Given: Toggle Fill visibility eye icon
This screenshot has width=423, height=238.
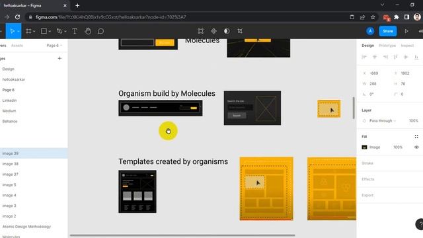Looking at the screenshot, I should click(416, 147).
